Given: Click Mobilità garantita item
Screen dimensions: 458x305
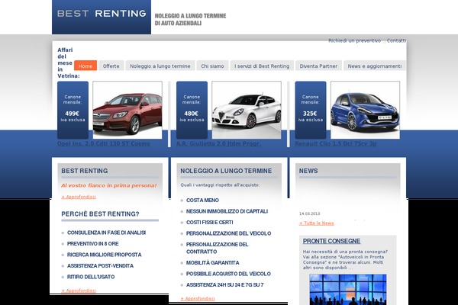Looking at the screenshot, I should [213, 262].
